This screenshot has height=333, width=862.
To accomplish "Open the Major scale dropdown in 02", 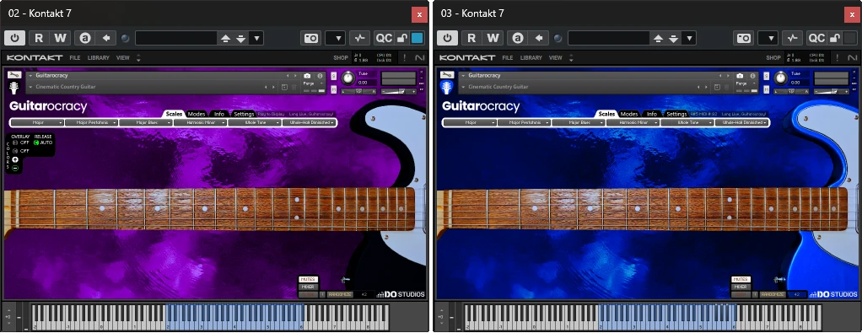I will coord(37,122).
